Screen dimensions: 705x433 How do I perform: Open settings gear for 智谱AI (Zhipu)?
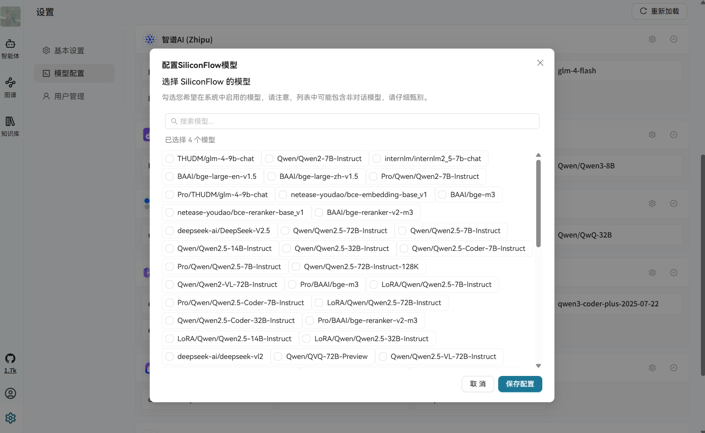tap(652, 39)
